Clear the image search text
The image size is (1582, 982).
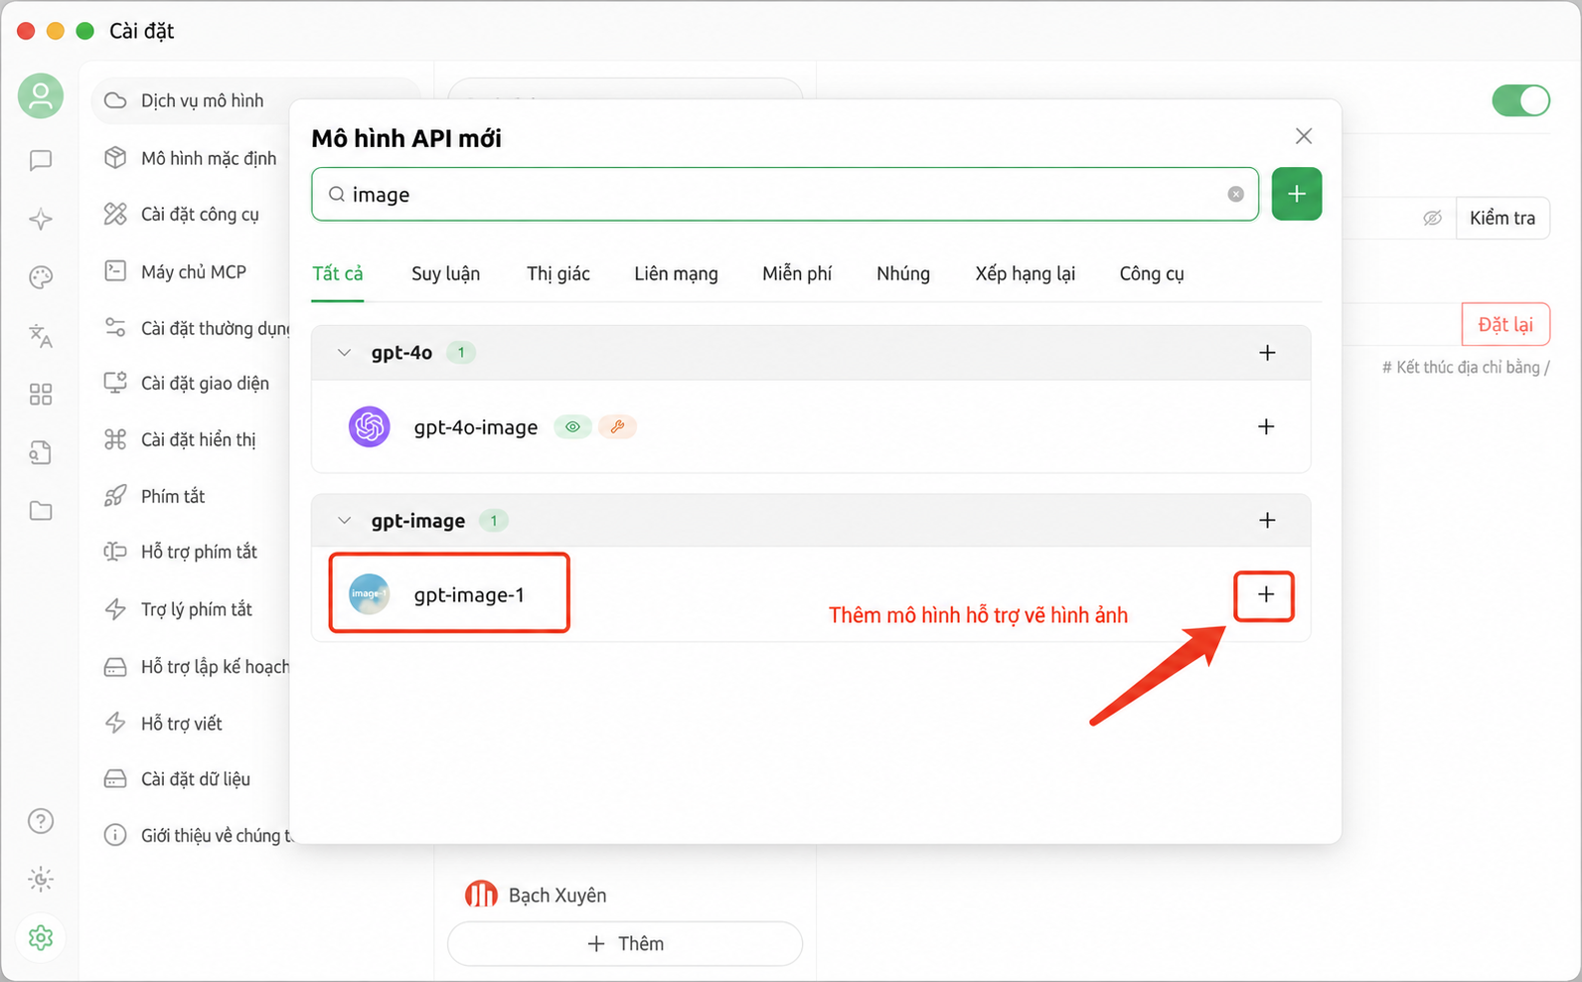(x=1235, y=194)
